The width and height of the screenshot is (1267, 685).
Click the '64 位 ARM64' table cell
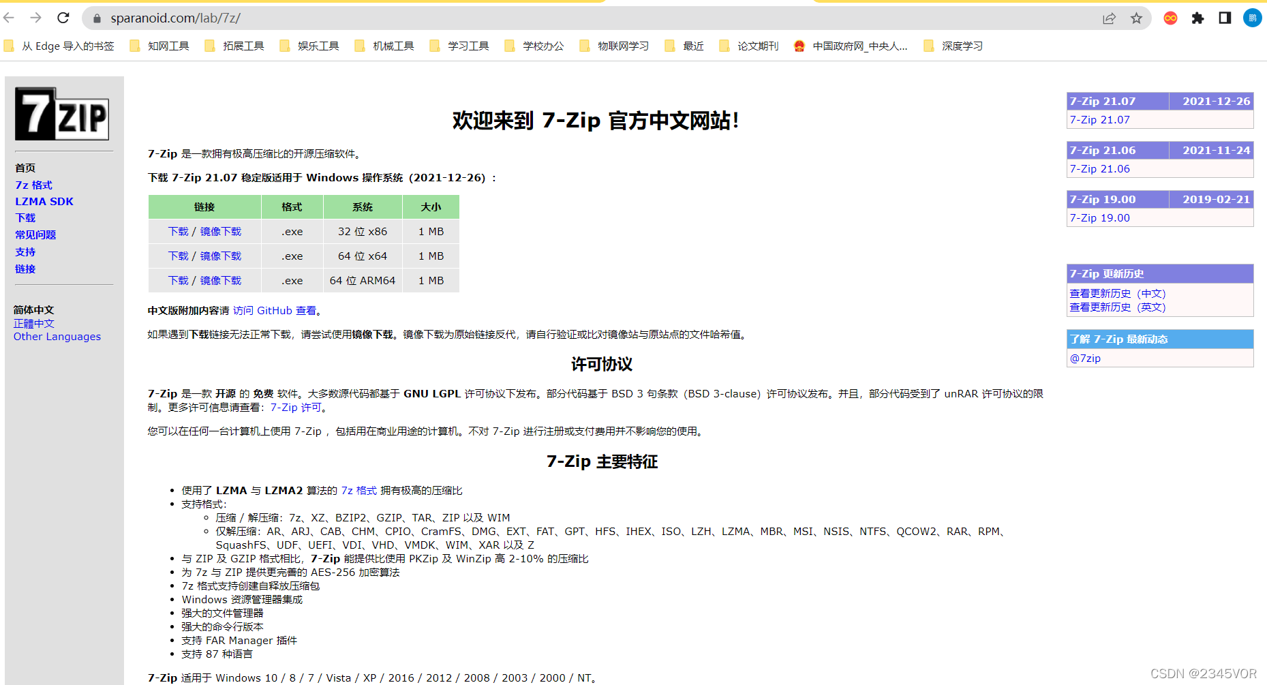363,281
